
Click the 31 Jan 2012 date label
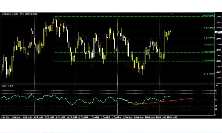[5, 117]
